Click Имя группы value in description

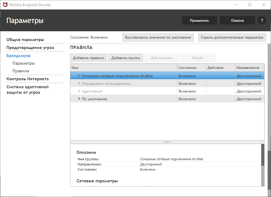tap(172, 159)
